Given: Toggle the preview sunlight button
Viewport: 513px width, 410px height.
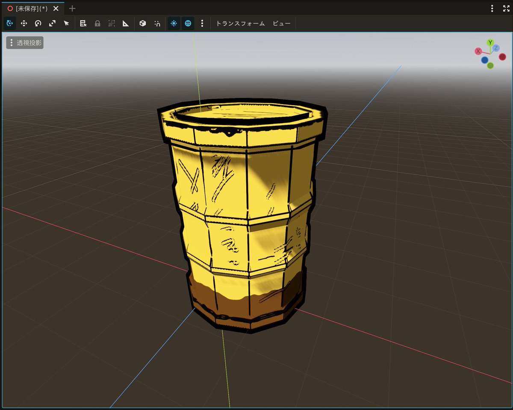Looking at the screenshot, I should pos(174,24).
